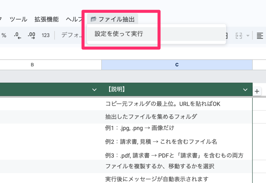Select the column B header
This screenshot has height=183, width=266.
coord(32,65)
